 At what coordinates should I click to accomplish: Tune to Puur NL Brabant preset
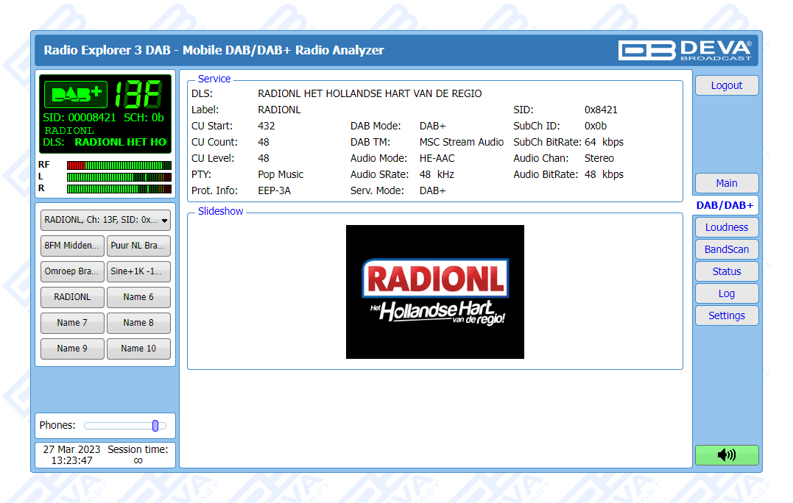(138, 246)
